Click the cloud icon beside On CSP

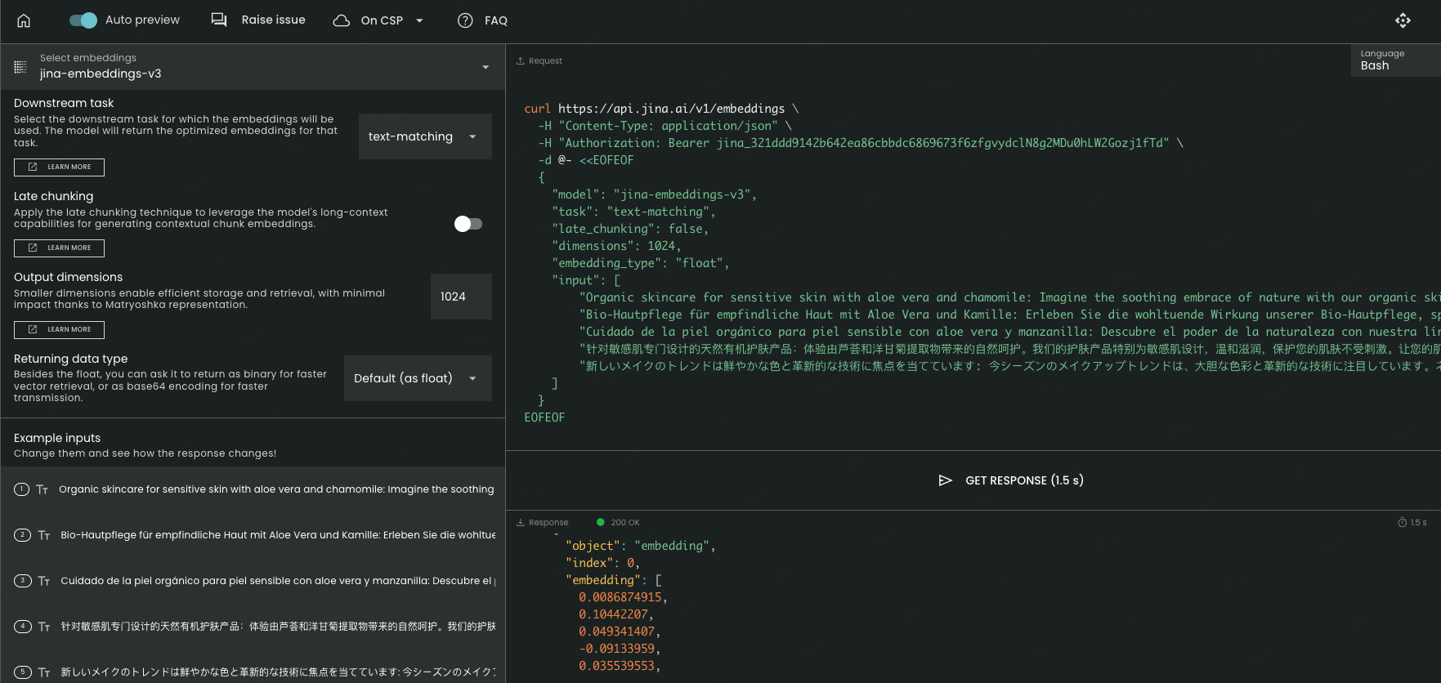(x=342, y=20)
